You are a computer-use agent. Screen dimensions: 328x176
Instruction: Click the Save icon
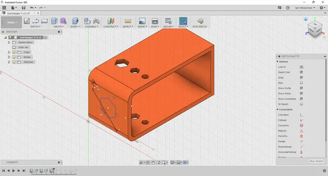coord(23,8)
